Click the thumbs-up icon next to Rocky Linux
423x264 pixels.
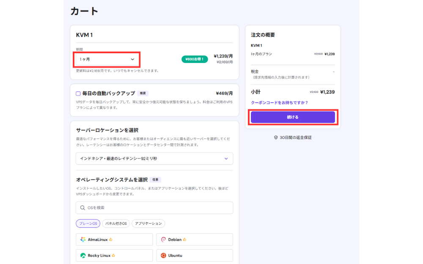(113, 256)
